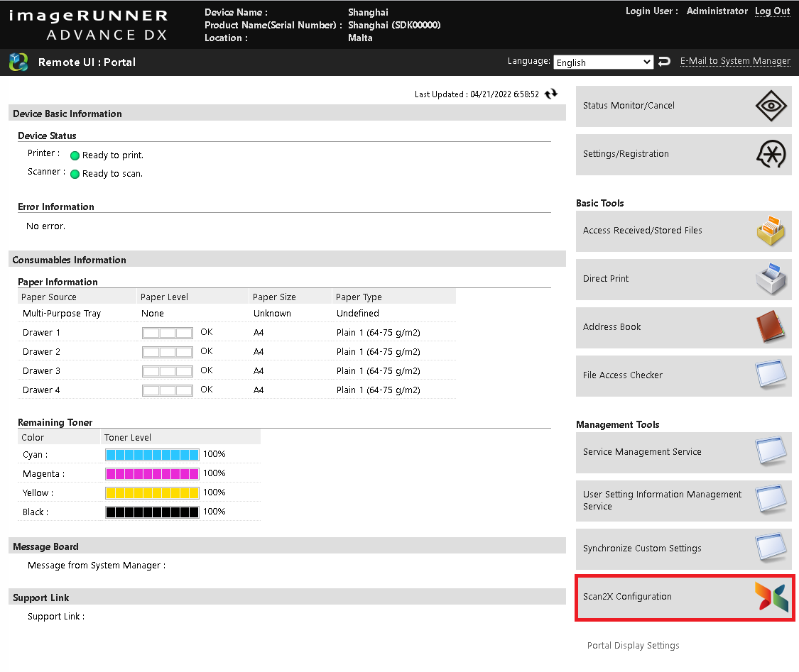Screen dimensions: 799x672
Task: Click the Cyan toner level bar
Action: 152,455
